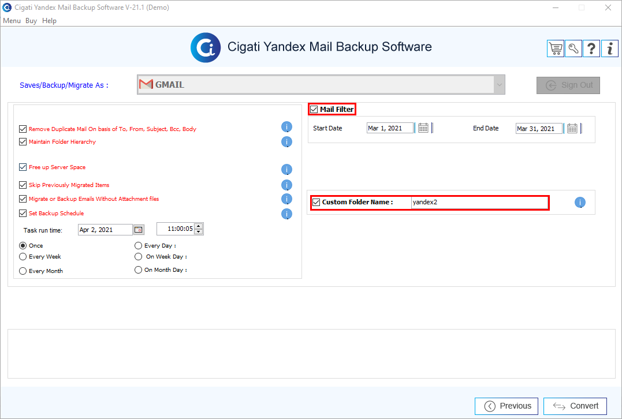This screenshot has width=622, height=419.
Task: Click the about info icon in header
Action: point(610,48)
